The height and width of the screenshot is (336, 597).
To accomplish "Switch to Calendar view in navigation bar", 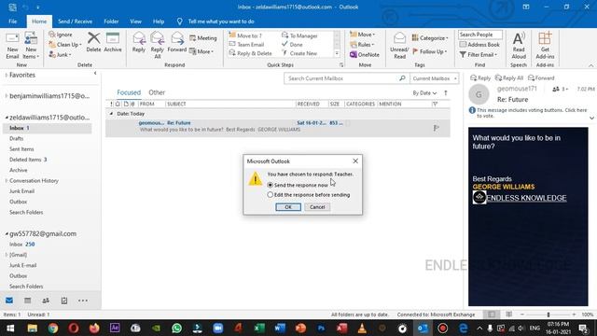I will [x=27, y=301].
